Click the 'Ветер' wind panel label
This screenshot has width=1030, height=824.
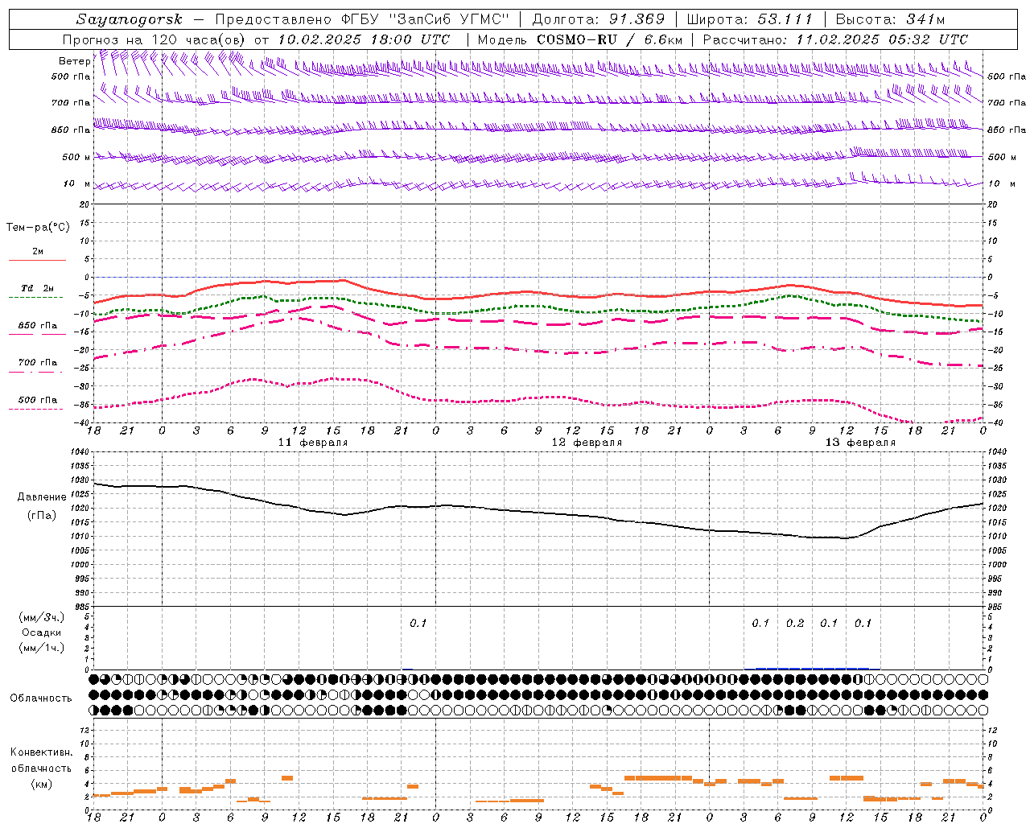(x=74, y=61)
